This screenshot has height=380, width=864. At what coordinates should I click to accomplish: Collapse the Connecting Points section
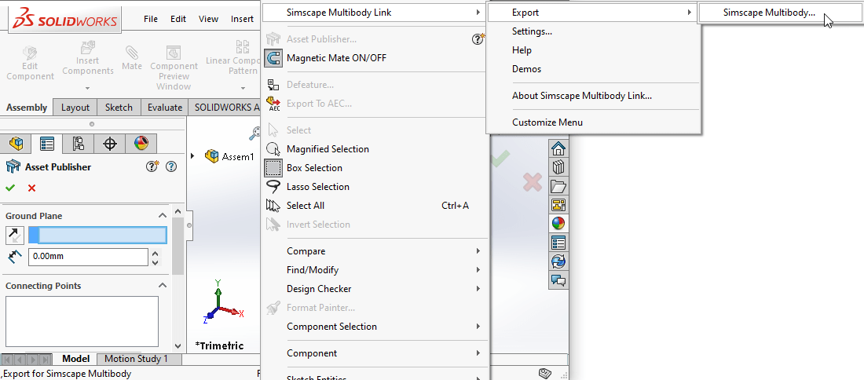click(x=163, y=285)
